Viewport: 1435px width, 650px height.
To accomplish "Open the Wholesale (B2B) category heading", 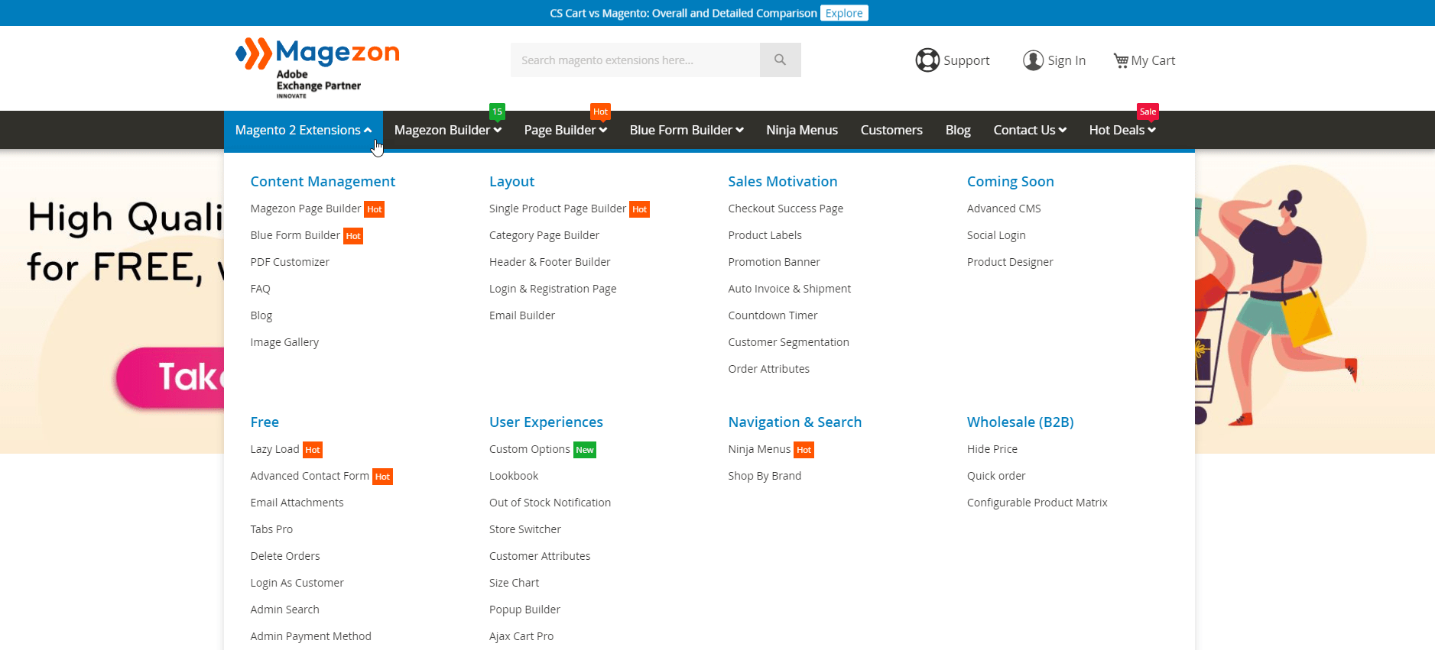I will (1020, 422).
